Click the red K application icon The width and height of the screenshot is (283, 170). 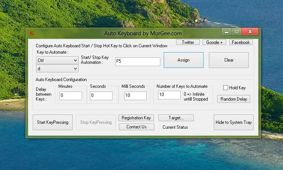pyautogui.click(x=32, y=33)
